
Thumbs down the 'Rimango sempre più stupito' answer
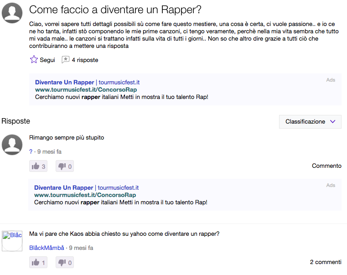pyautogui.click(x=65, y=166)
